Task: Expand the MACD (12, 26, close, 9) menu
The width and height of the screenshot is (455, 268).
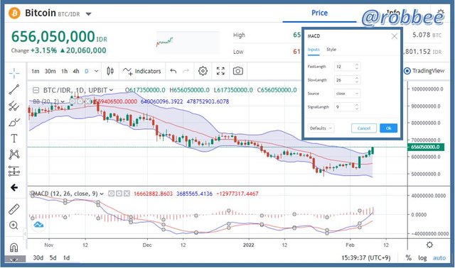Action: coord(102,194)
